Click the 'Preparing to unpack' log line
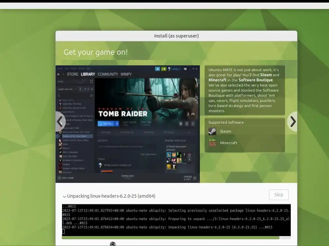Viewport: 329px width, 246px height. (176, 221)
